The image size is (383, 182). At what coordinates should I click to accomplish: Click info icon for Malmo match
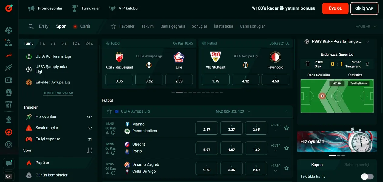tap(113, 133)
